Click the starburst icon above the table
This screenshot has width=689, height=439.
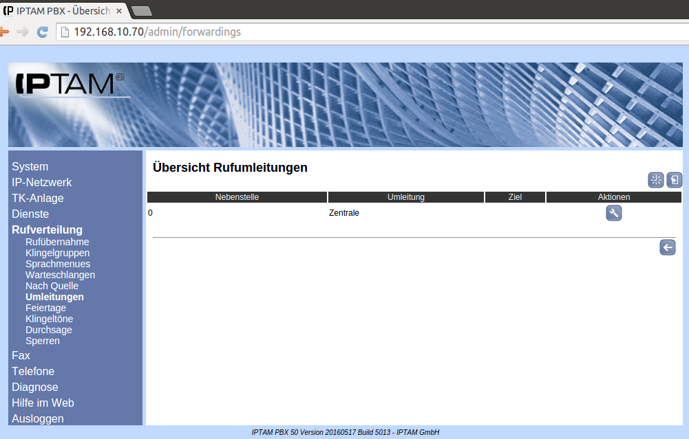(656, 180)
